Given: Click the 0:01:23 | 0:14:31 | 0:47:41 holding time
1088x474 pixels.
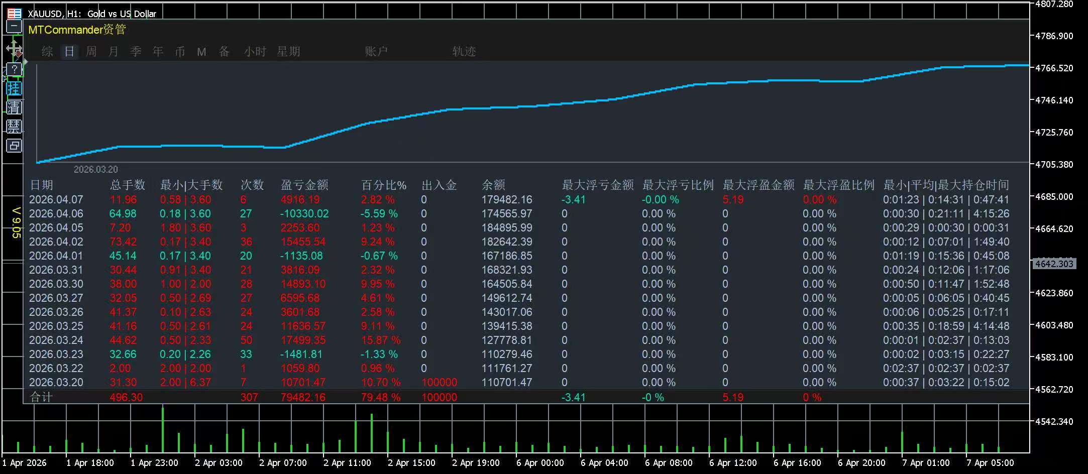Looking at the screenshot, I should [x=946, y=199].
